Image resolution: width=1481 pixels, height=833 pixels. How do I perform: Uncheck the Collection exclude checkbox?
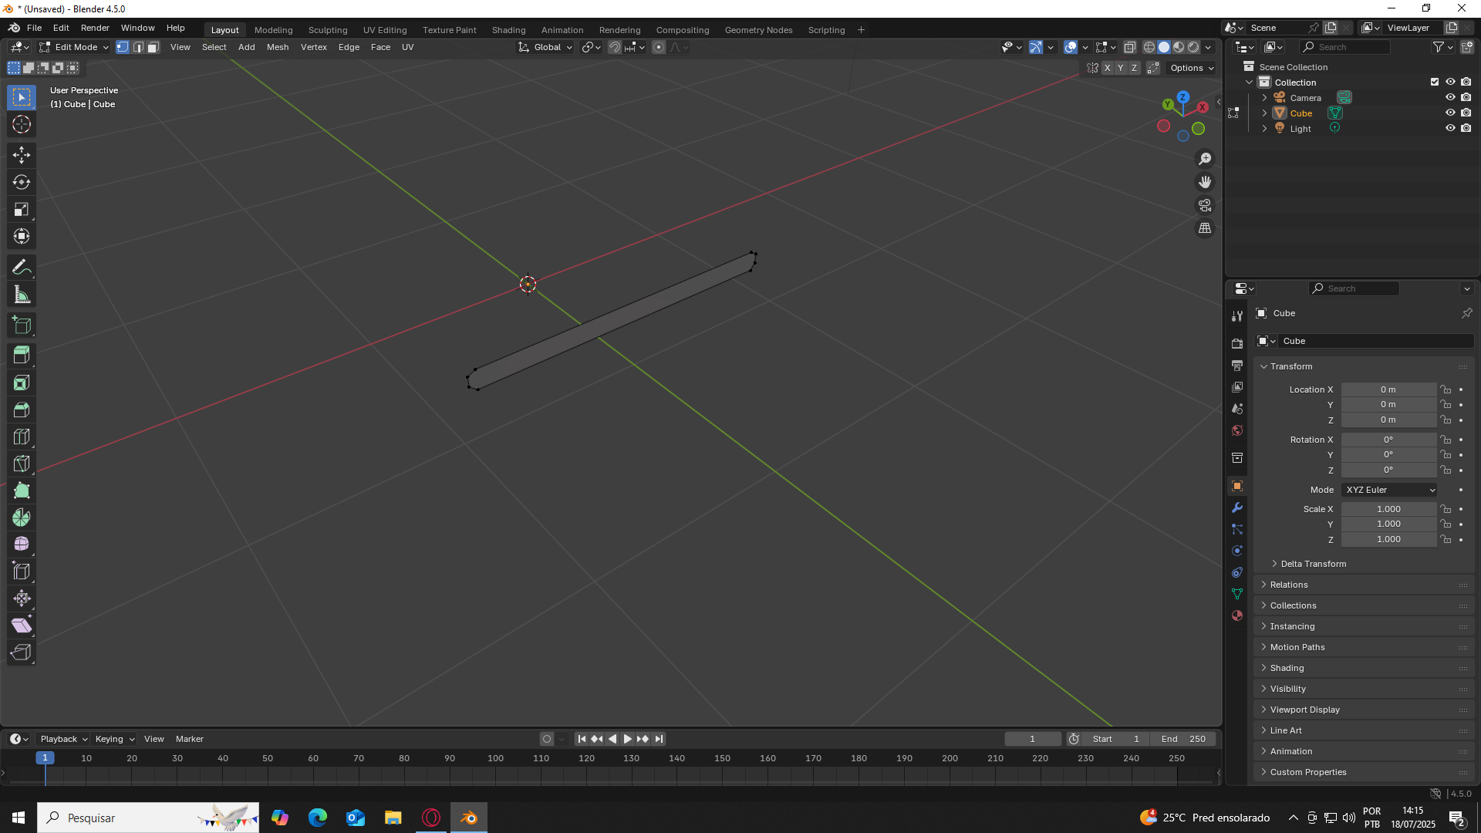click(1435, 82)
